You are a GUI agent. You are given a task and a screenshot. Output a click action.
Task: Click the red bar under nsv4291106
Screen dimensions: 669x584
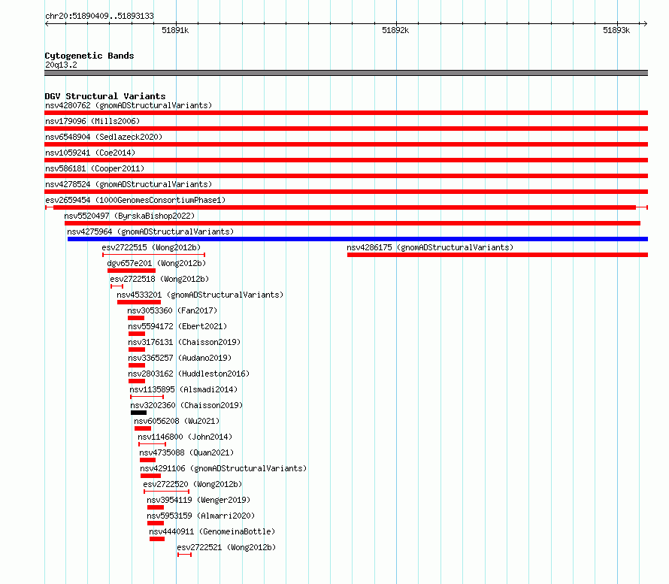tap(150, 476)
